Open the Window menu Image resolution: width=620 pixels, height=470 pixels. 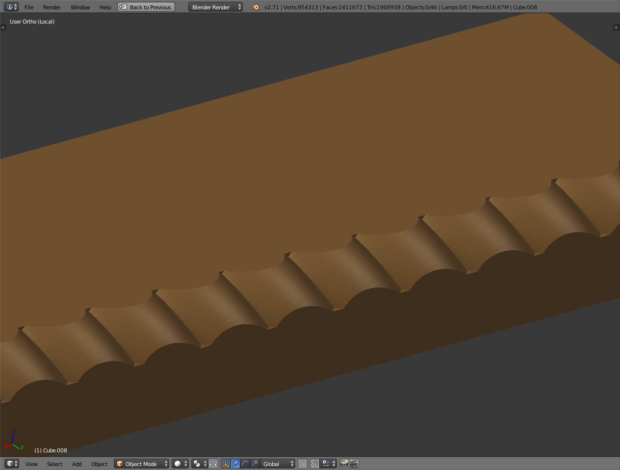point(80,7)
